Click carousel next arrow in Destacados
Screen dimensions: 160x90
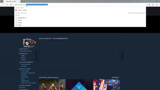(122, 55)
